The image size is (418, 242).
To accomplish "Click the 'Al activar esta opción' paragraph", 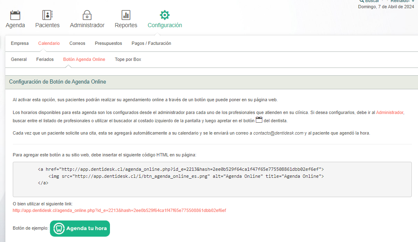I will pos(145,100).
